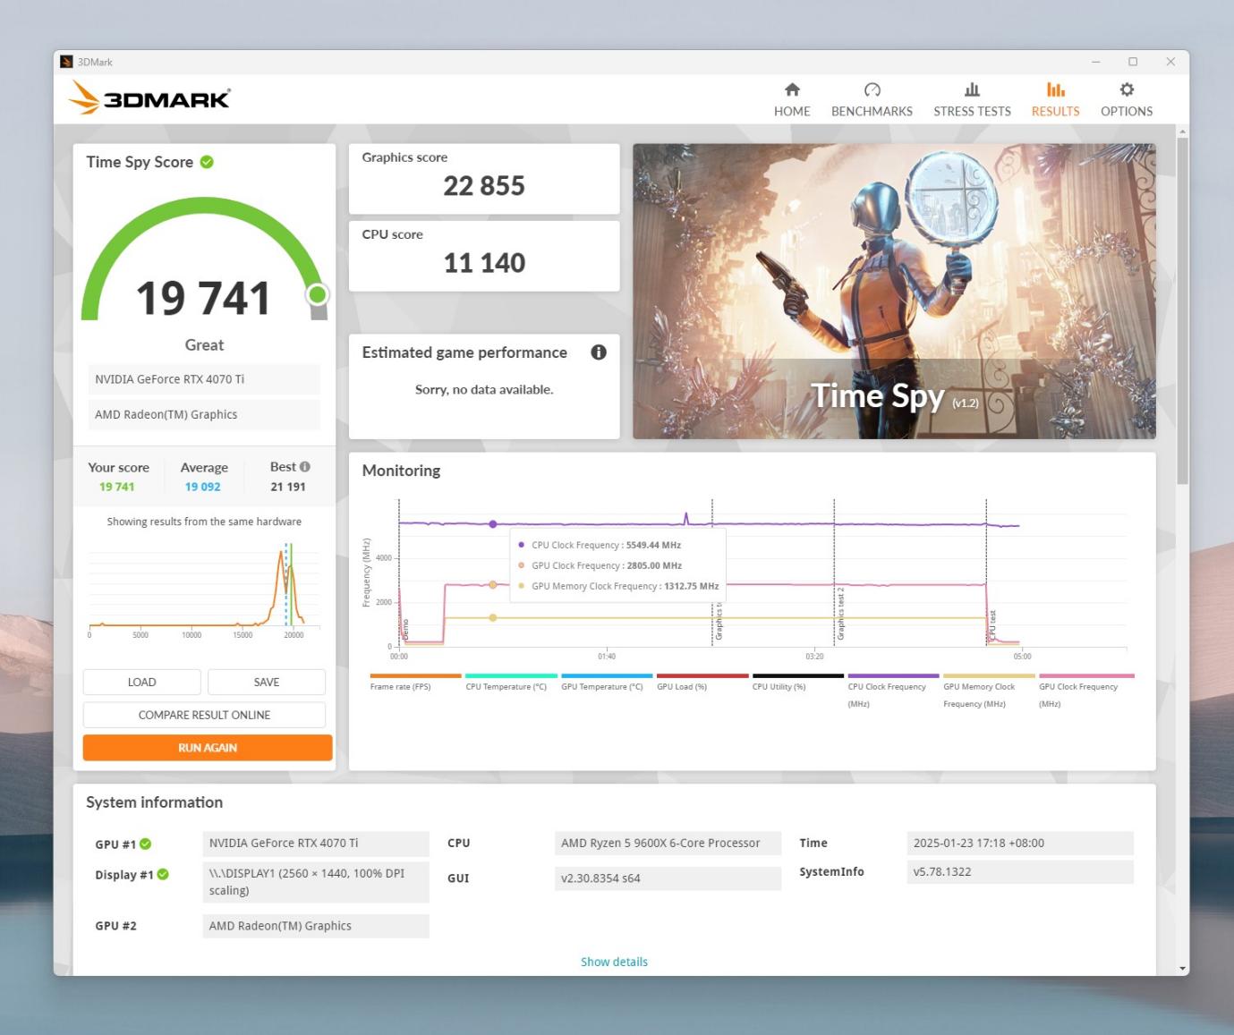The height and width of the screenshot is (1035, 1234).
Task: Open OPTIONS gear icon
Action: [1127, 89]
